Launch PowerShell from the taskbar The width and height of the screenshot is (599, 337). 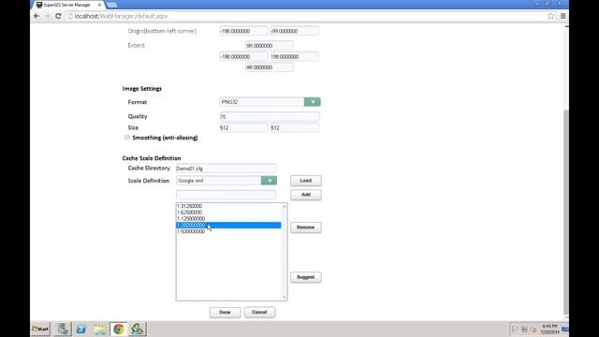[81, 329]
